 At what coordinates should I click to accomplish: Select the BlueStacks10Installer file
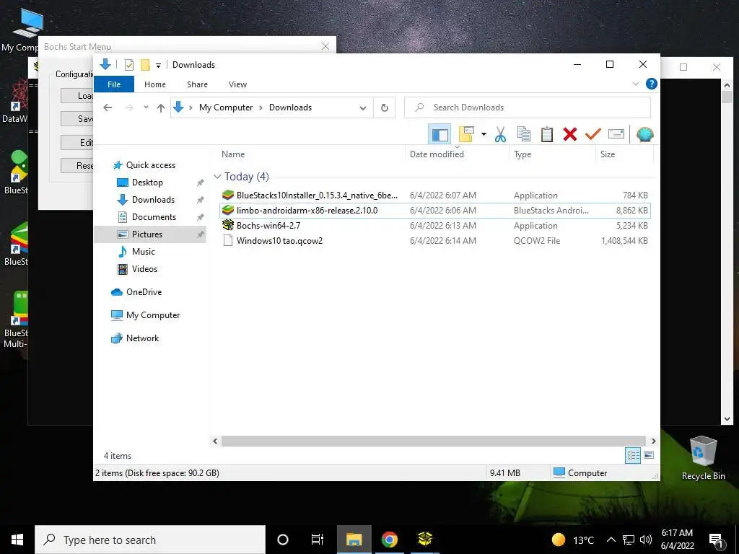coord(434,195)
